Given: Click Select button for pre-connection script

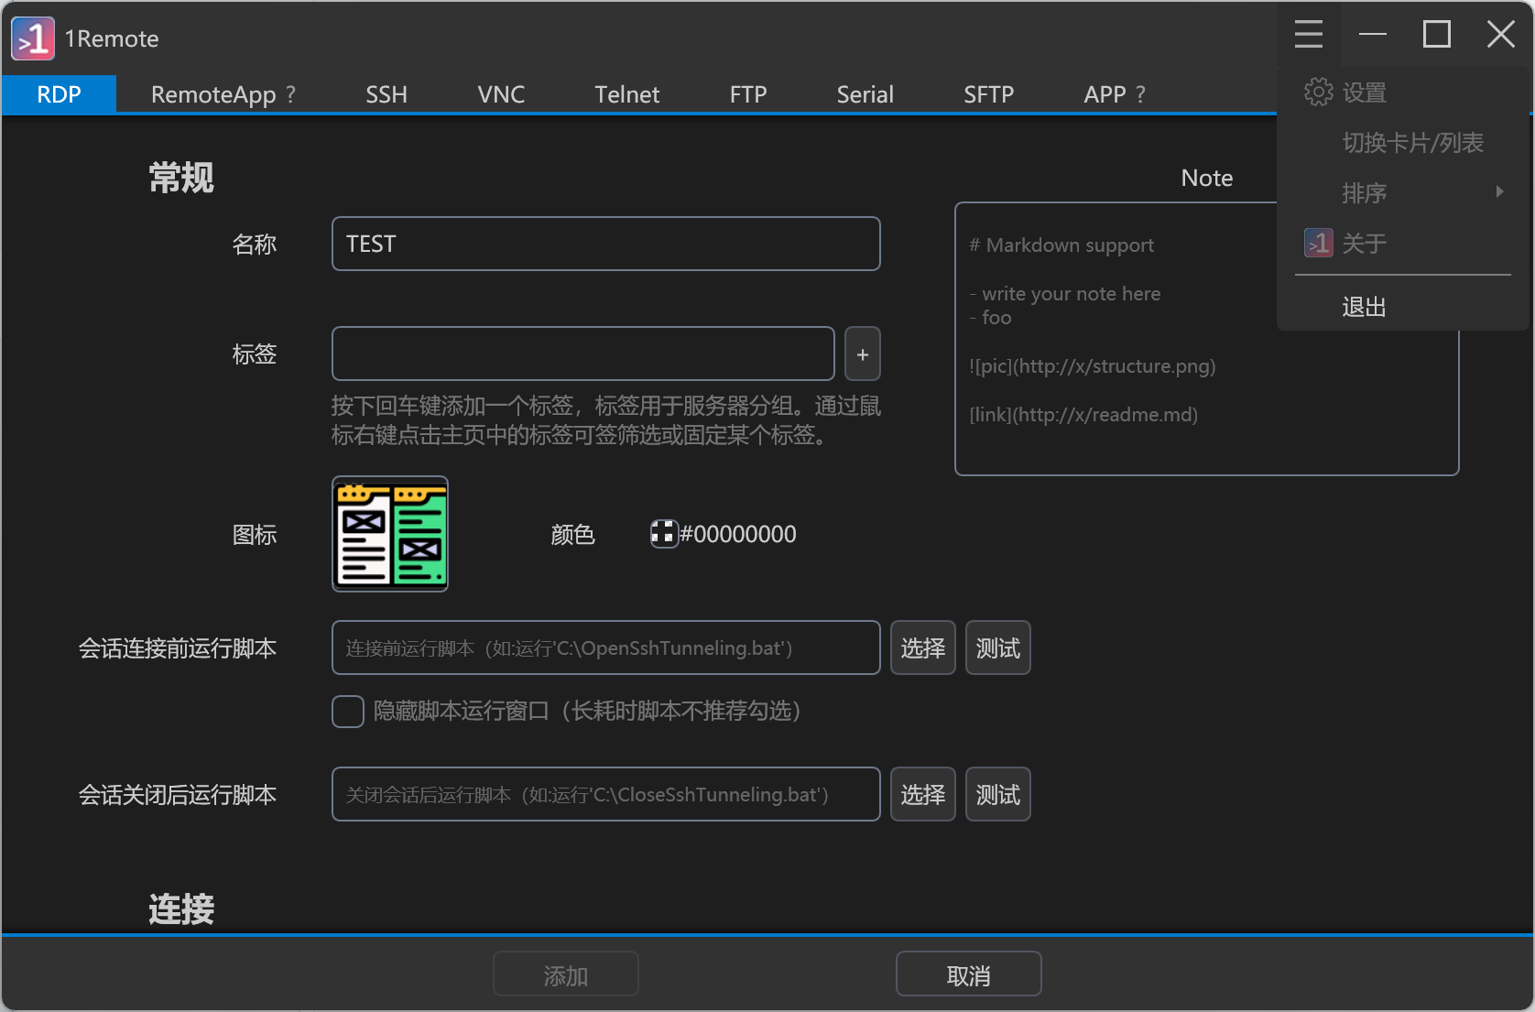Looking at the screenshot, I should [922, 648].
